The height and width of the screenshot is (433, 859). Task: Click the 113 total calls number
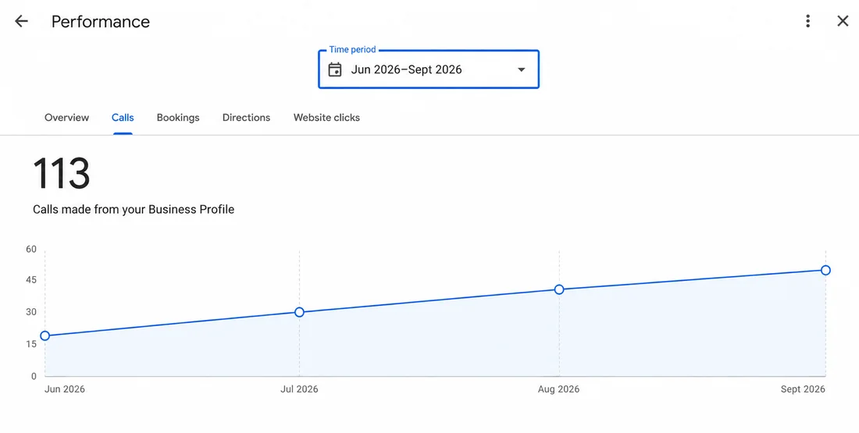pos(62,174)
